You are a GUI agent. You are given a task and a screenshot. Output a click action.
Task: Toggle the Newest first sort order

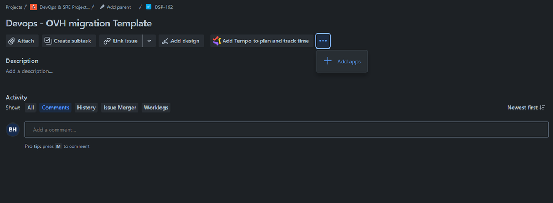coord(526,108)
